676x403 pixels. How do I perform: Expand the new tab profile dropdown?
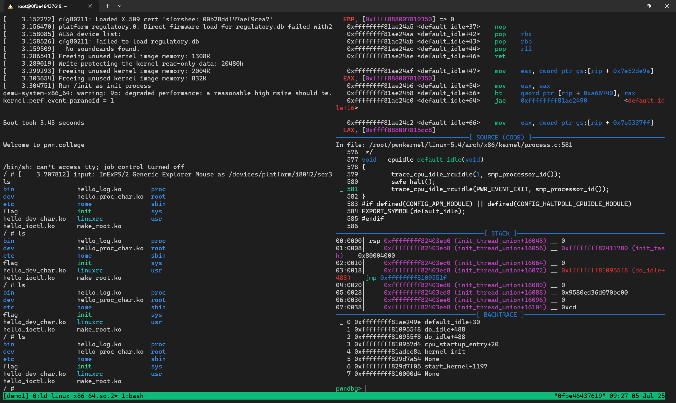[120, 6]
